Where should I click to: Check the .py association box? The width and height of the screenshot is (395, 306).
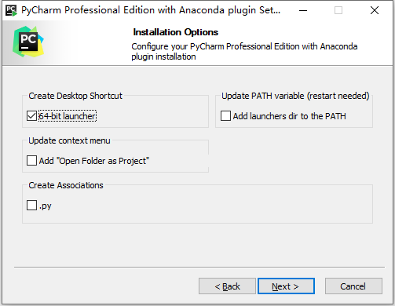pos(31,206)
